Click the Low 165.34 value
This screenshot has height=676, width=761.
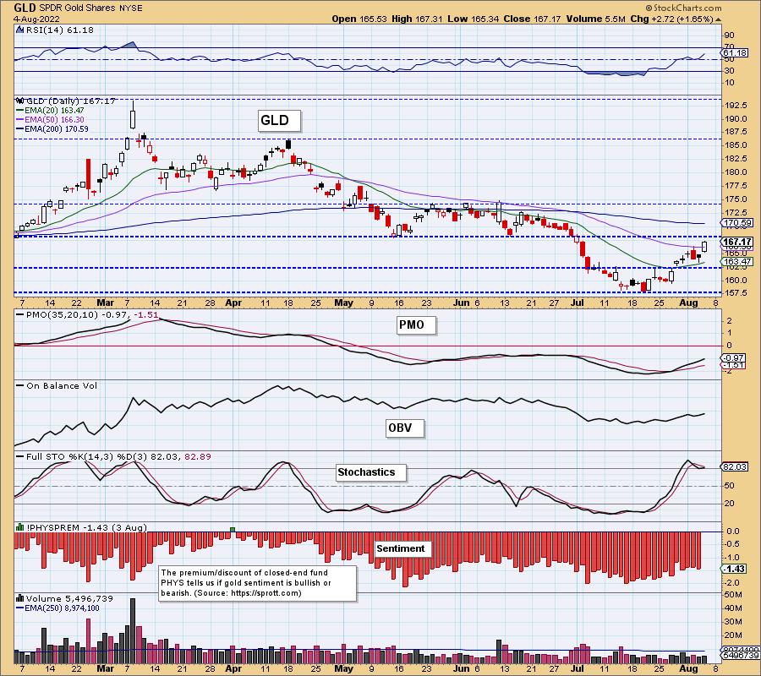(474, 19)
